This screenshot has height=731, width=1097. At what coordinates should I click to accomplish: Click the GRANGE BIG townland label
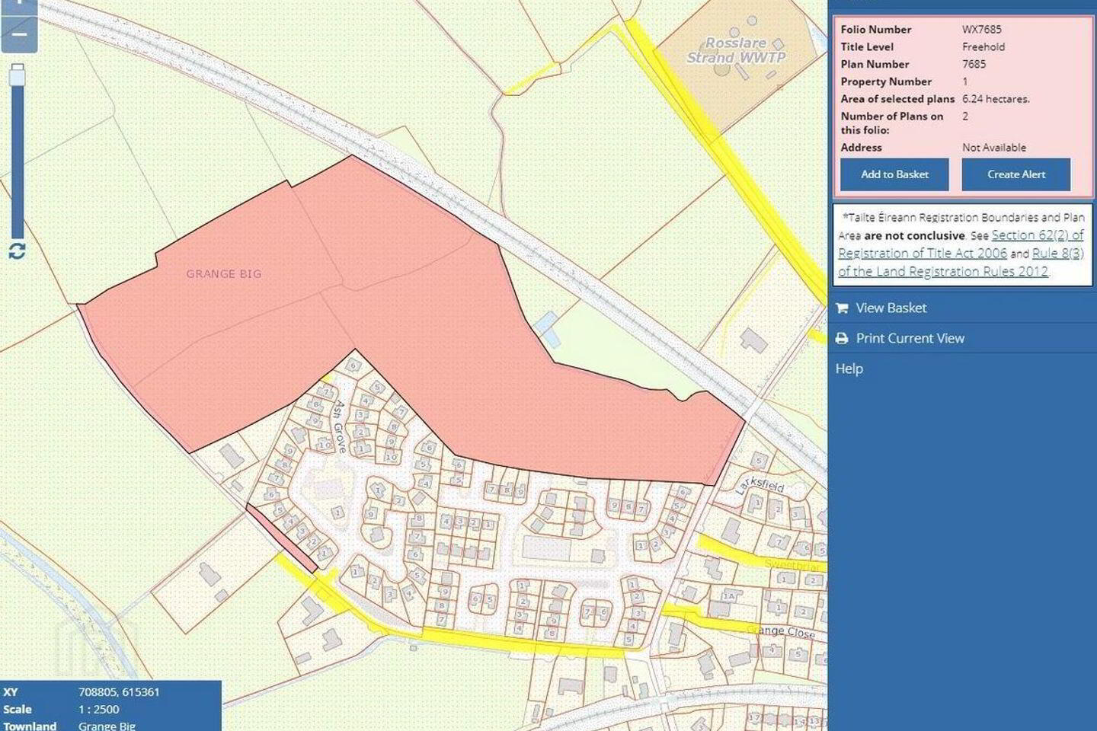224,274
